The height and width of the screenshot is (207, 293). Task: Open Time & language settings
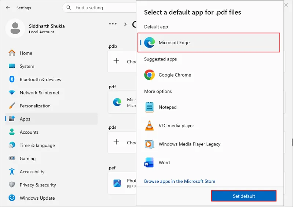tap(51, 145)
